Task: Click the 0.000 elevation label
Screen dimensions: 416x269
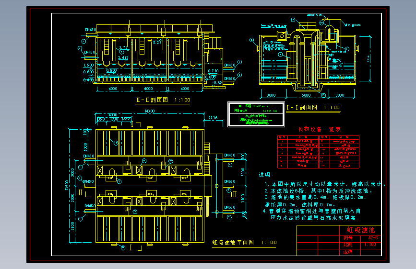Action: click(x=210, y=78)
